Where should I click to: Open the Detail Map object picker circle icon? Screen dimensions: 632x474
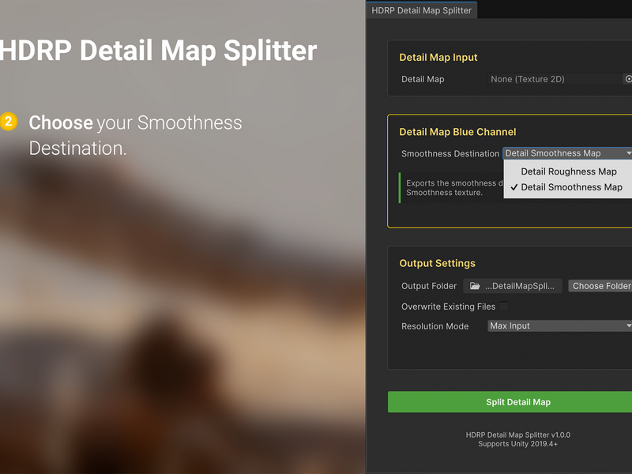tap(628, 79)
